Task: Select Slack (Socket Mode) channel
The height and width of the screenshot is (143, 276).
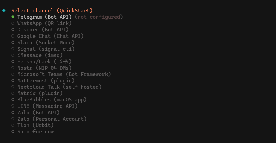Action: [46, 43]
